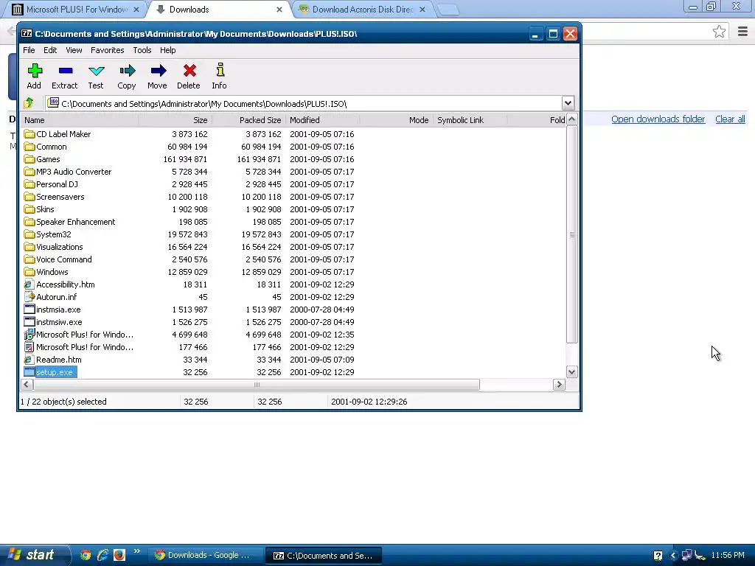Select the setup.exe file icon
This screenshot has width=755, height=566.
coord(29,372)
